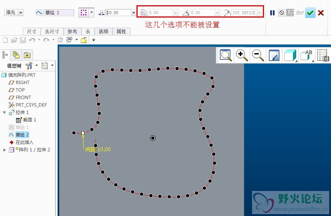Toggle the attached preview icon
Image resolution: width=331 pixels, height=216 pixels.
click(290, 13)
